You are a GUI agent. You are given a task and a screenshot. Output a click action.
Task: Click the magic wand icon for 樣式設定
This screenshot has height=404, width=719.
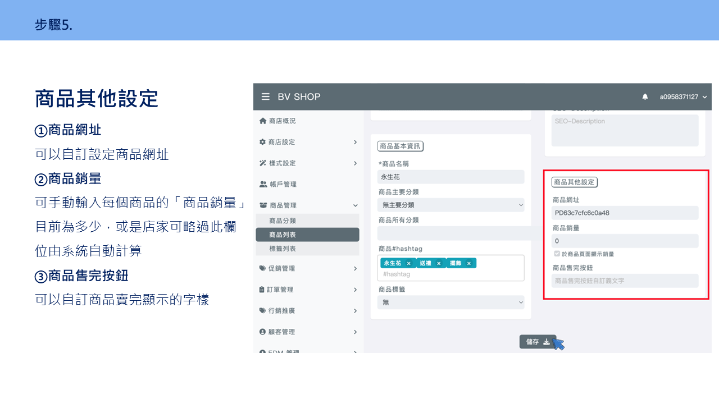(263, 163)
